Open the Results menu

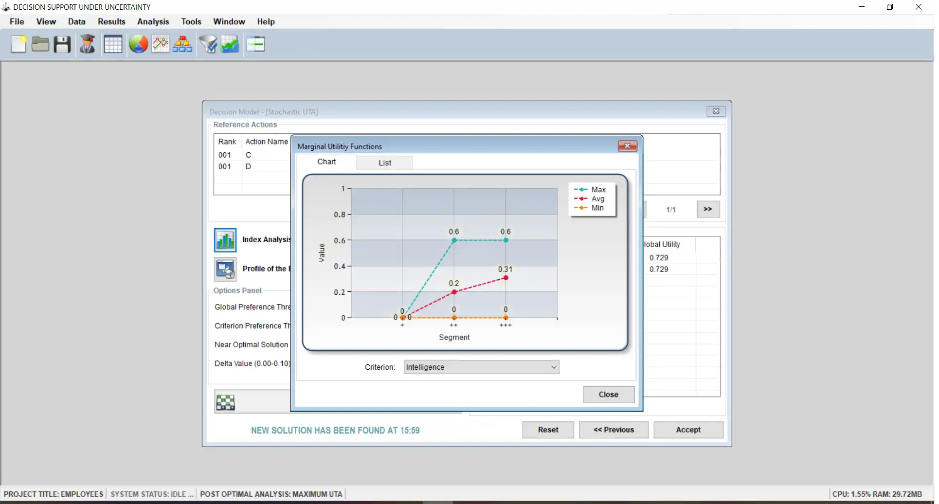111,21
